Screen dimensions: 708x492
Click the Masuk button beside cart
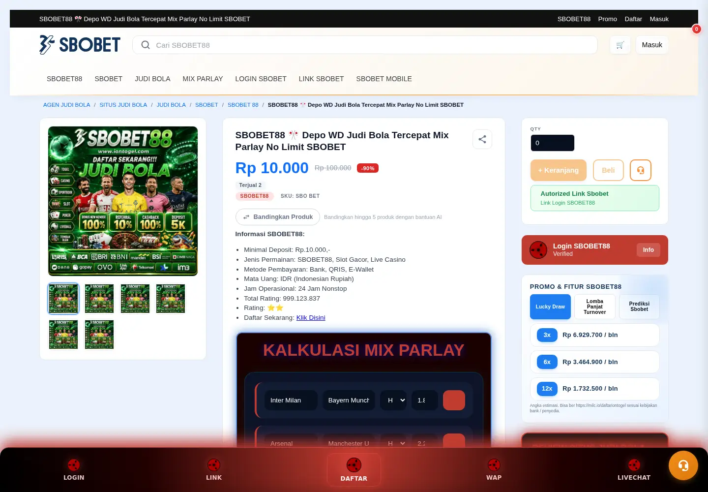[652, 45]
